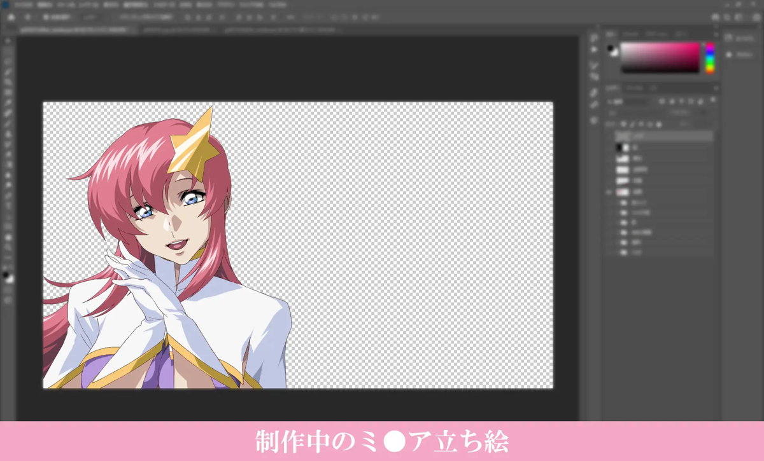Toggle the eye icon of the visible layer
The height and width of the screenshot is (461, 764).
point(609,191)
